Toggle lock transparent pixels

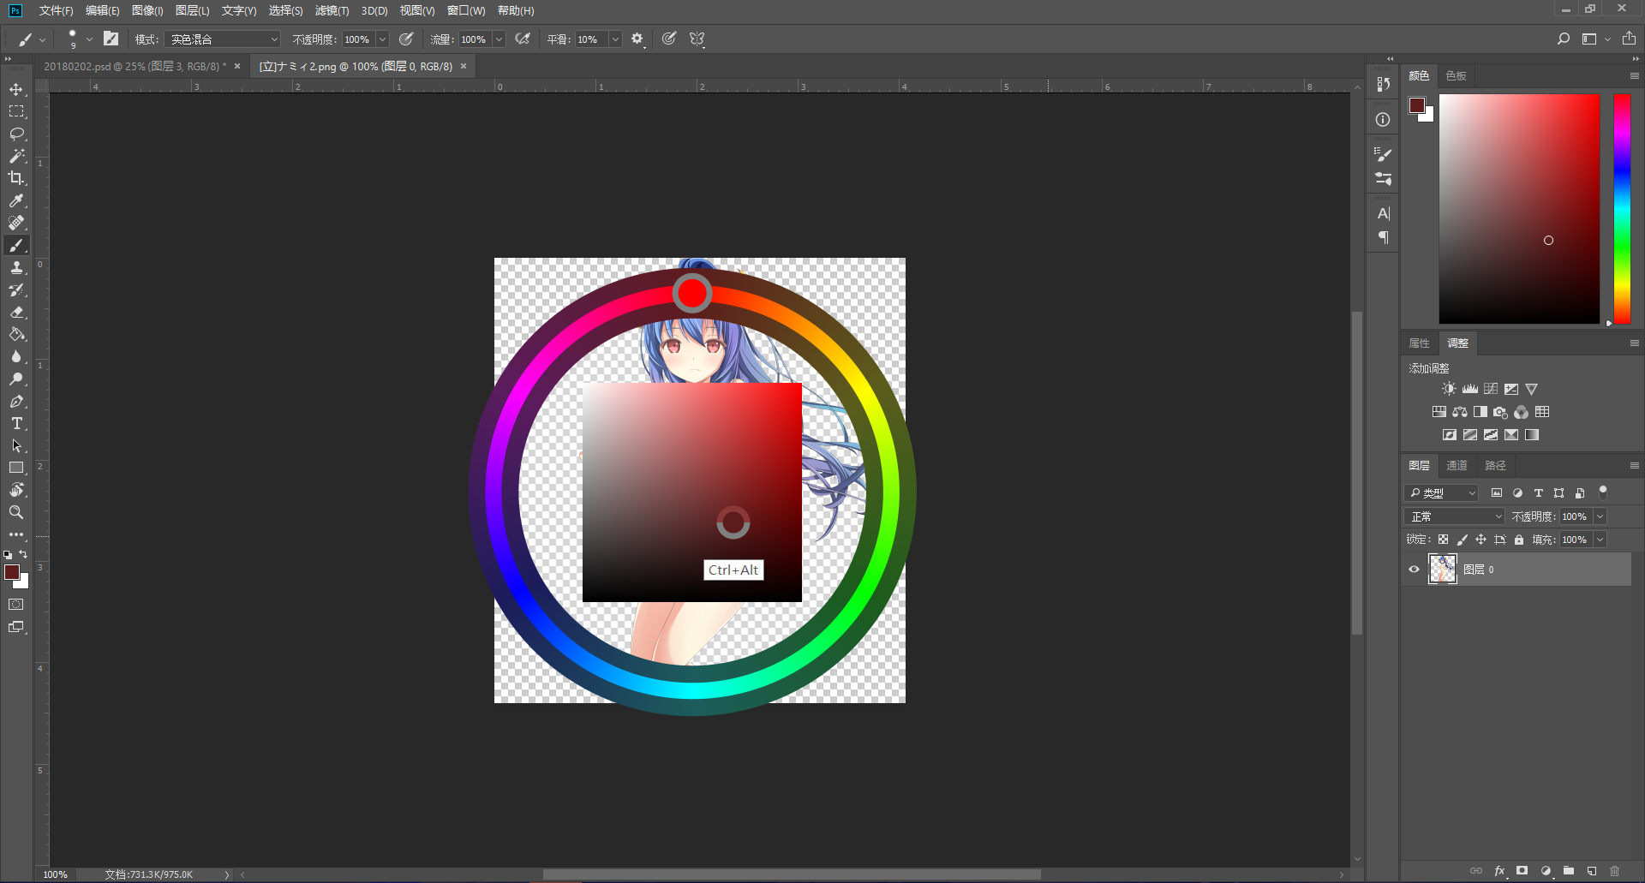click(1444, 540)
